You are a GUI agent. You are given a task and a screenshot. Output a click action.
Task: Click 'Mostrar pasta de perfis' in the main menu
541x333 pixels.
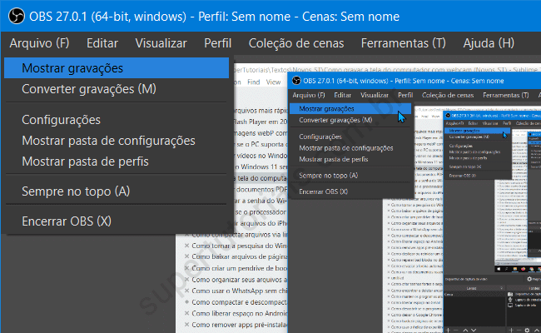[x=85, y=161]
